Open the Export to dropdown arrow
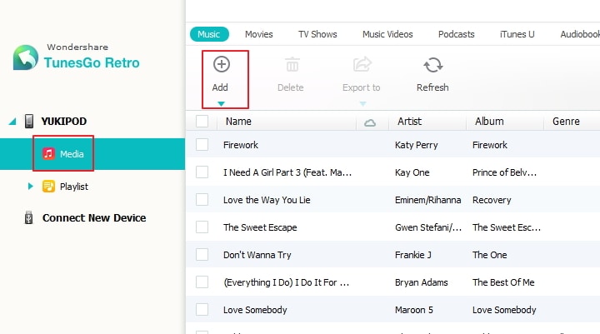This screenshot has width=600, height=334. coord(362,103)
